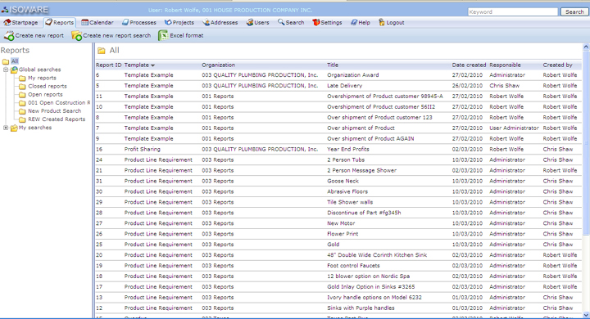Open Settings via its red icon
This screenshot has height=319, width=590.
pyautogui.click(x=316, y=23)
